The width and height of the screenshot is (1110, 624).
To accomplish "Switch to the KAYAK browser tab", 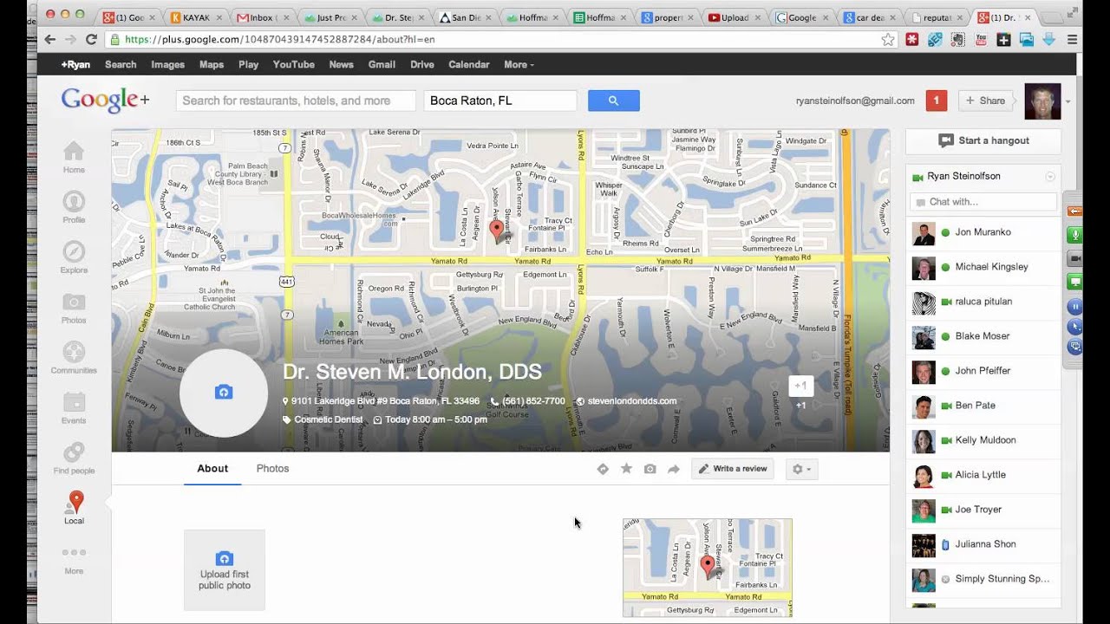I will 195,17.
